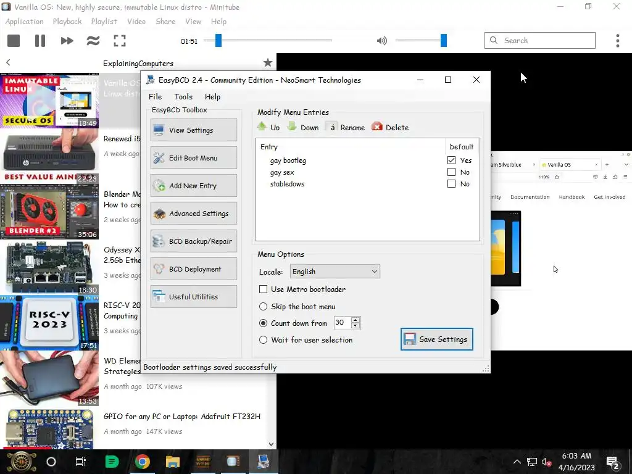Open Minitube three-dots menu

(x=617, y=40)
